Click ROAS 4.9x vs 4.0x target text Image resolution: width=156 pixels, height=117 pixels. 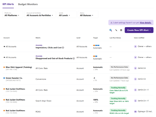[x=119, y=113]
